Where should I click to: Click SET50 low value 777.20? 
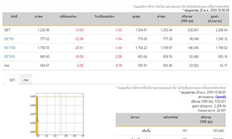tap(168, 39)
